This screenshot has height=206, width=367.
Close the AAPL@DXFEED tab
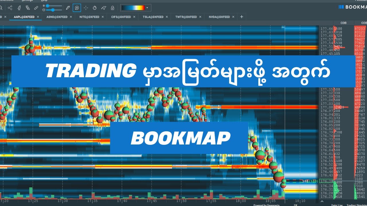pos(38,17)
